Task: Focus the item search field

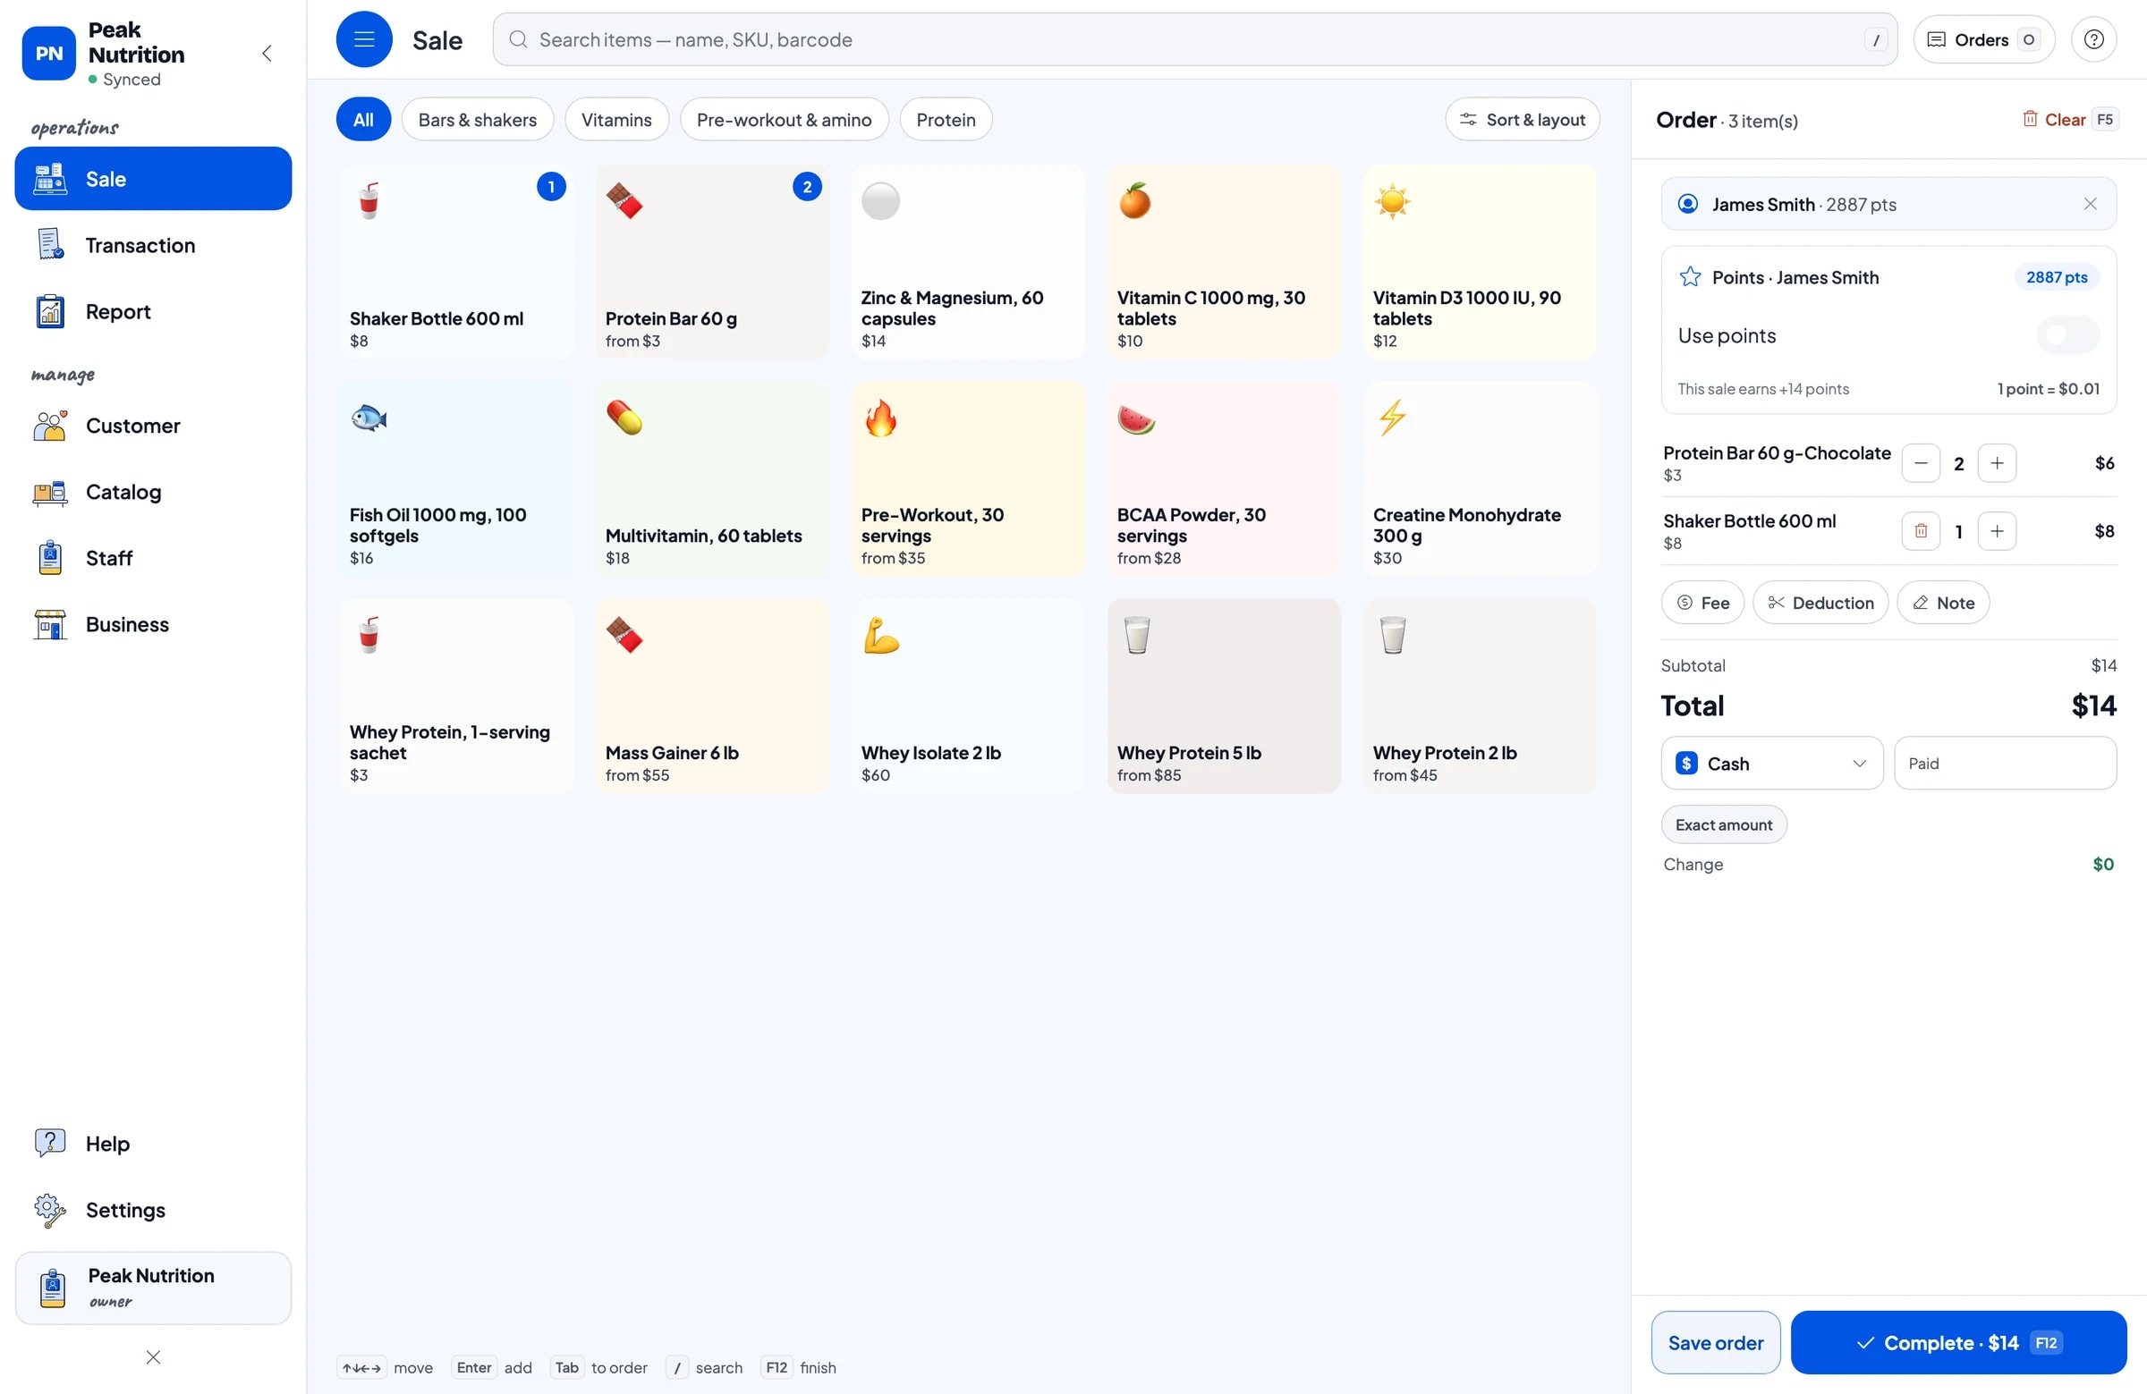Action: (x=1194, y=38)
